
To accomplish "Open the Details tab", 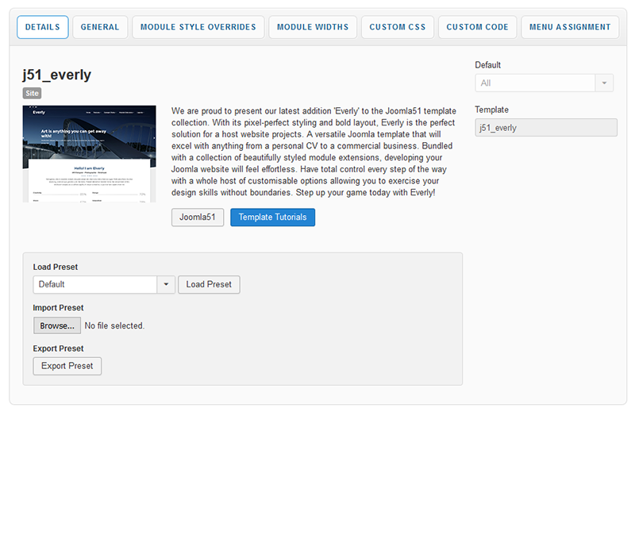I will [x=42, y=27].
